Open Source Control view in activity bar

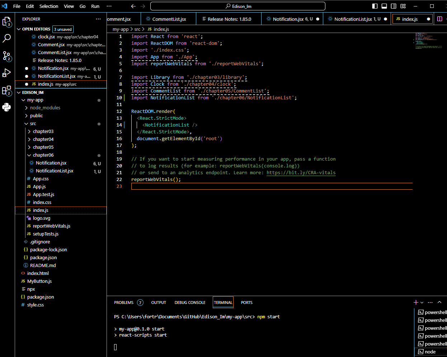tap(7, 56)
